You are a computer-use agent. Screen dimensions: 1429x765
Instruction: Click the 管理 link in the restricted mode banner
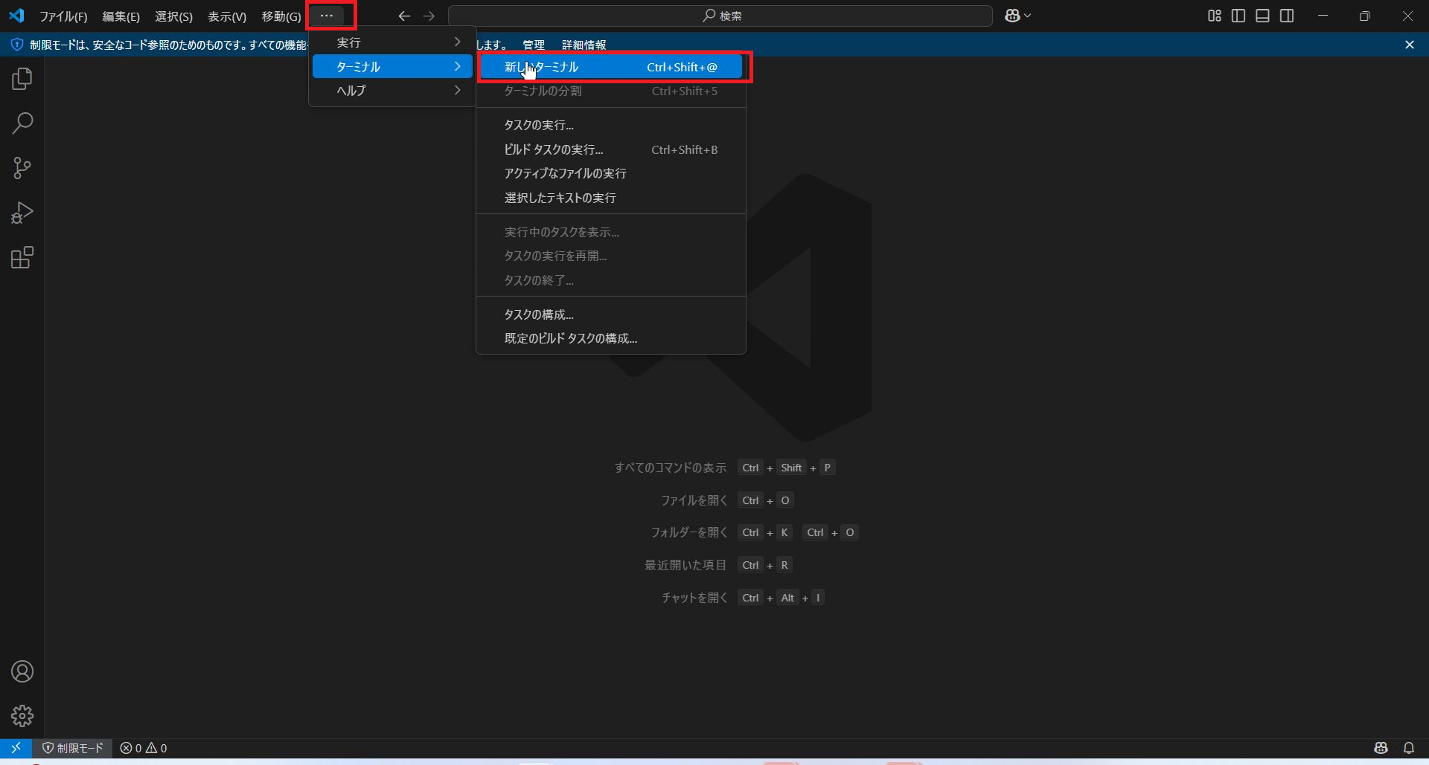[x=533, y=45]
